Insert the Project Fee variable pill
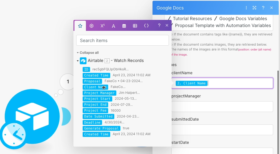This screenshot has height=154, width=280. click(95, 111)
